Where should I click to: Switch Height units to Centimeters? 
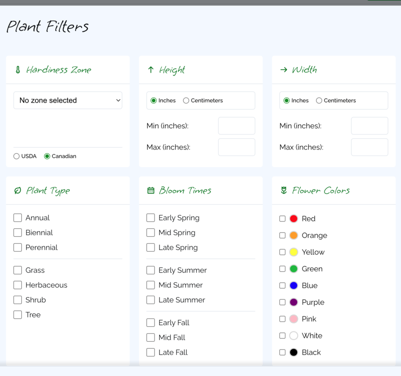pyautogui.click(x=186, y=100)
